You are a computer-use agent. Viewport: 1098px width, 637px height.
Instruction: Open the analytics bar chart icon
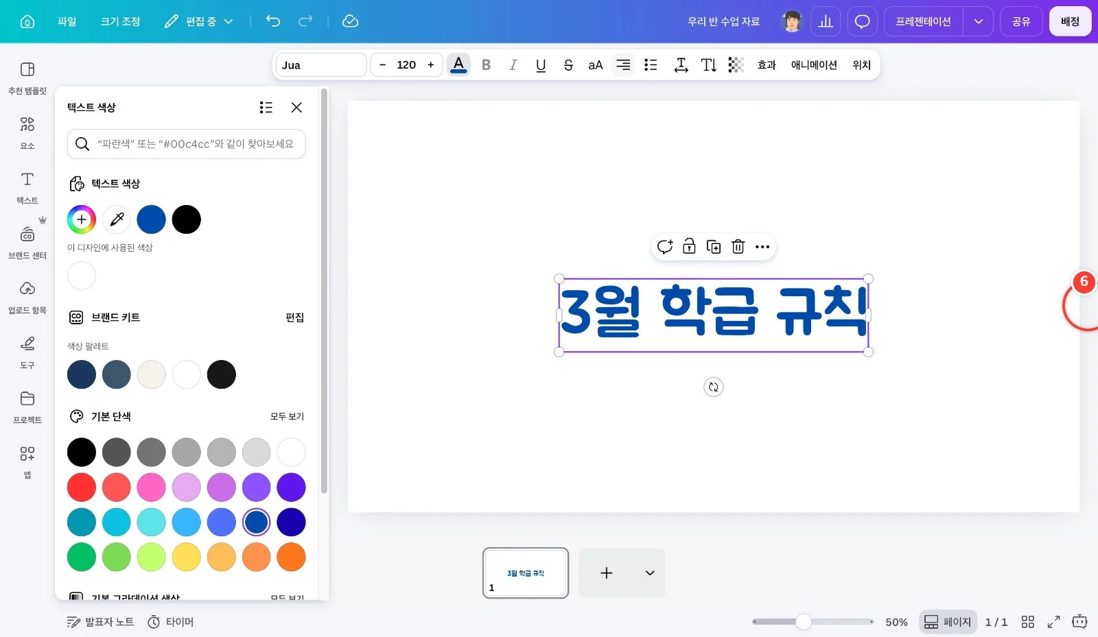coord(826,21)
